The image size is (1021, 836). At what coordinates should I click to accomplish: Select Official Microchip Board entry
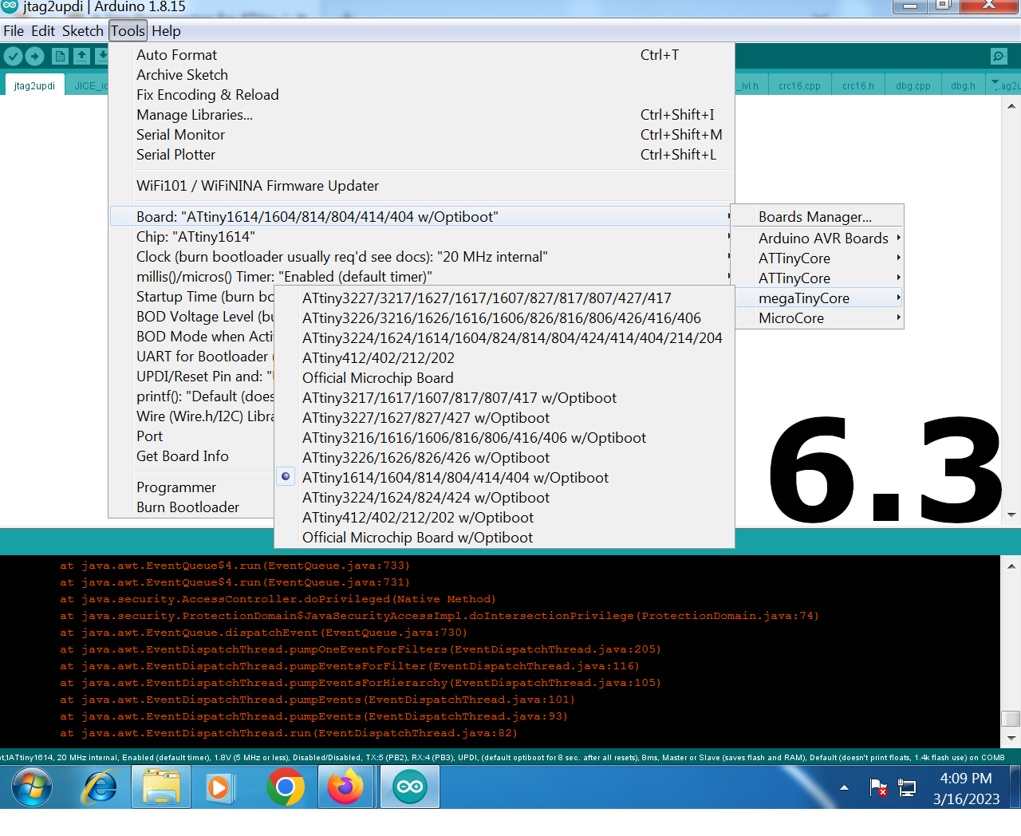click(x=504, y=378)
